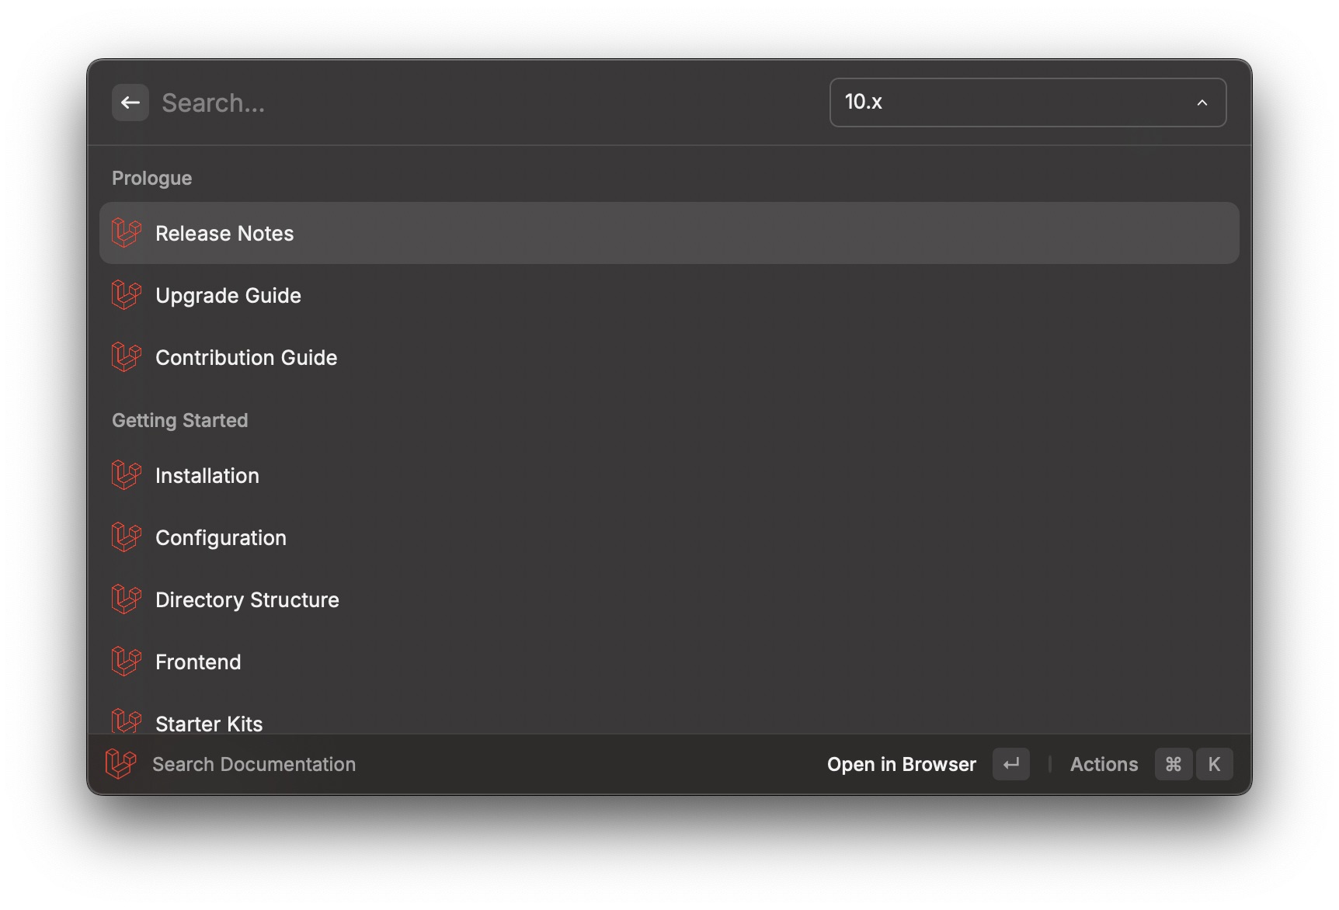The height and width of the screenshot is (910, 1339).
Task: Click the Laravel icon beside Configuration
Action: click(126, 537)
